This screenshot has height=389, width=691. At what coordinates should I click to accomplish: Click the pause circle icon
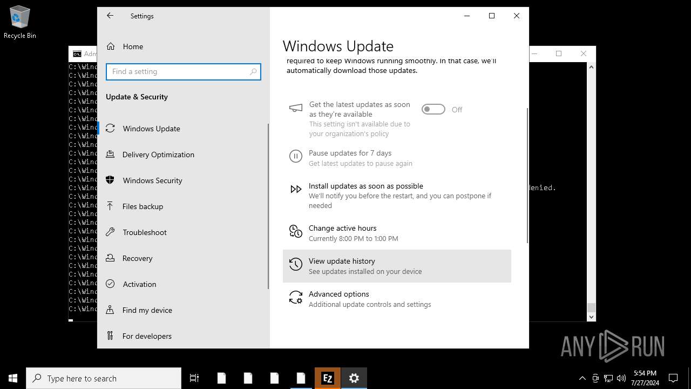click(295, 157)
